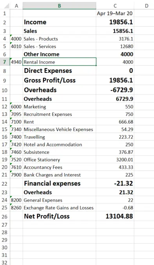Viewport: 154px width, 265px height.
Task: Click 'Sales - Services' cell
Action: [x=59, y=47]
